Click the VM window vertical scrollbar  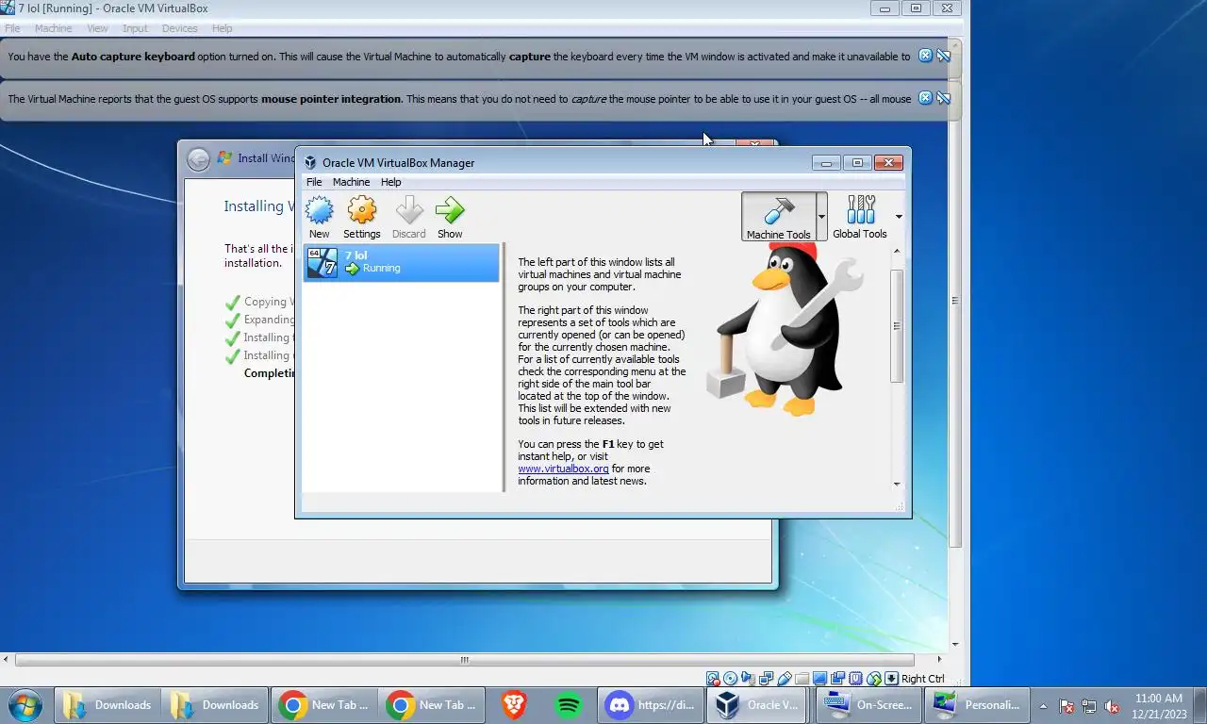(955, 302)
